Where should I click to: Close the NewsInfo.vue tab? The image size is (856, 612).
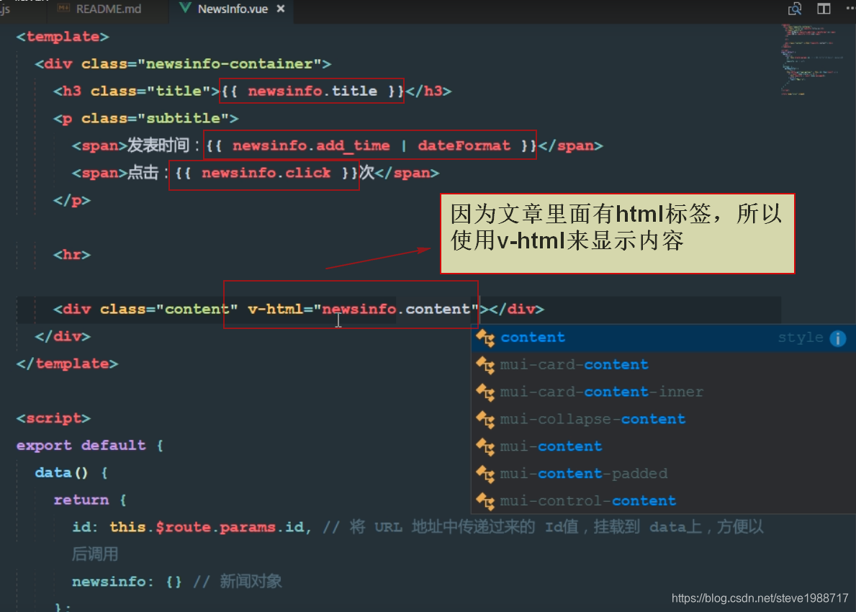[x=281, y=9]
